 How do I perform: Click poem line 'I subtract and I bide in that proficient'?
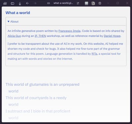[x=38, y=111]
